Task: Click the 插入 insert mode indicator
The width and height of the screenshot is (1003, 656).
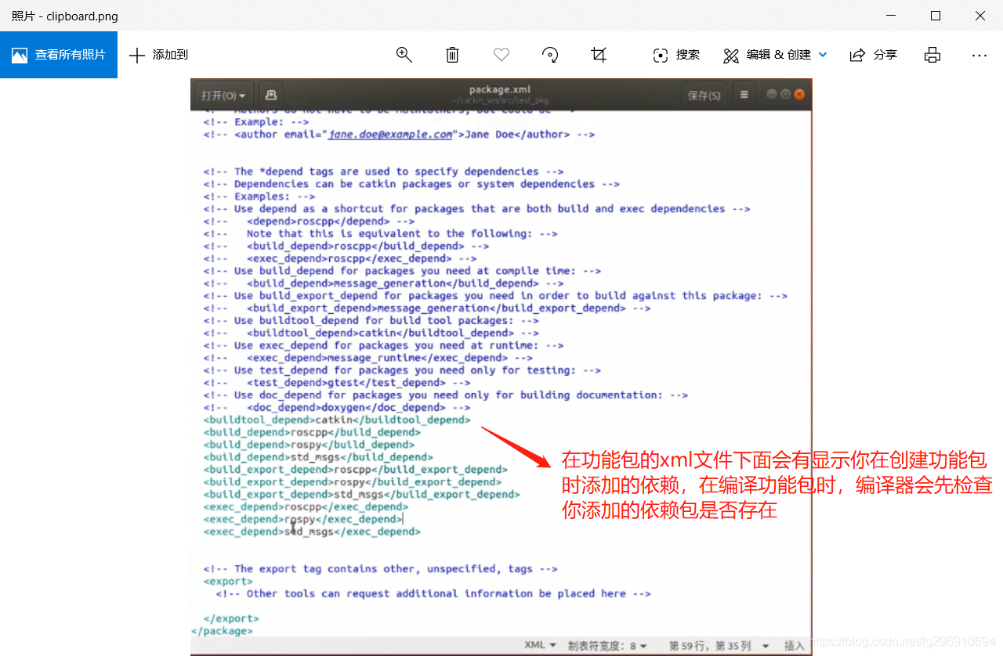Action: pos(795,646)
